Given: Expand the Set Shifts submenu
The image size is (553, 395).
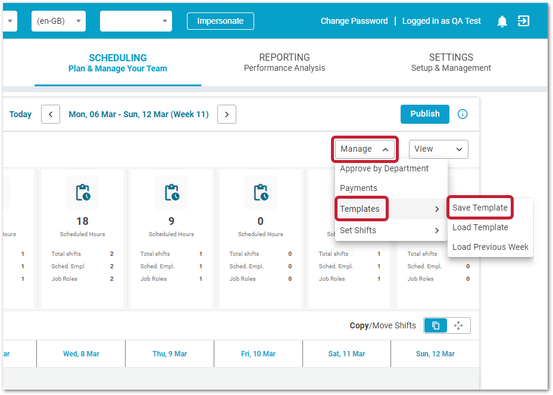Looking at the screenshot, I should tap(390, 230).
